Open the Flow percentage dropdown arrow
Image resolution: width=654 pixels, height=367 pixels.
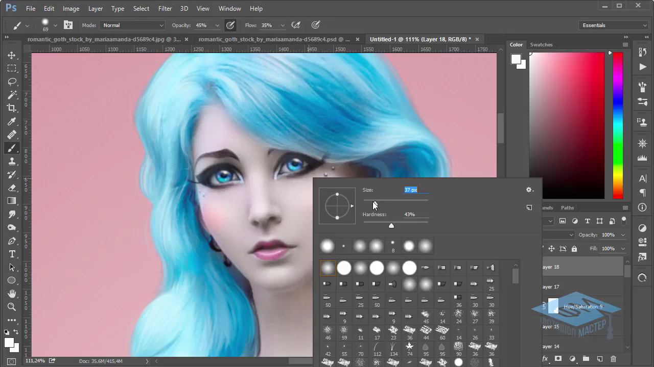[x=282, y=25]
